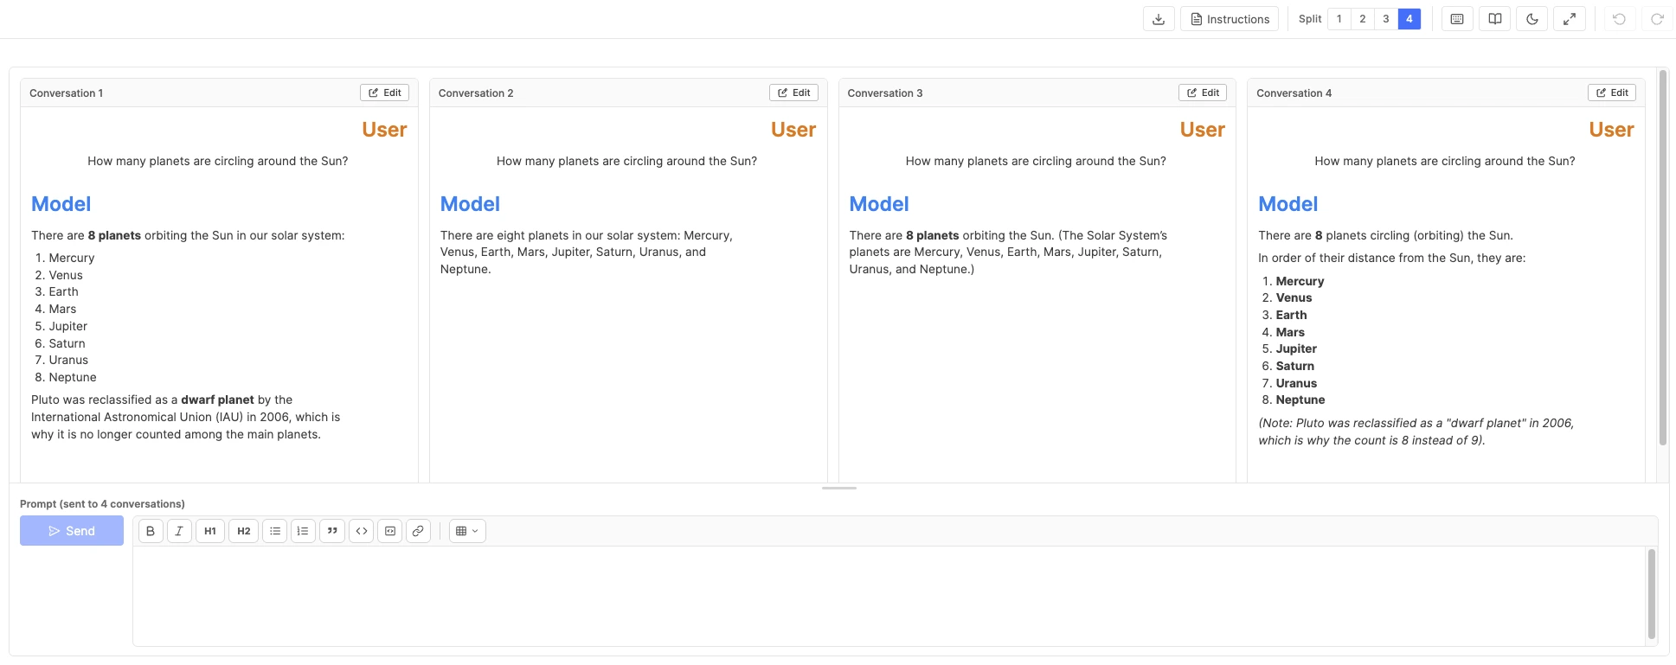Click the redo arrow icon
The image size is (1676, 665).
tap(1657, 19)
